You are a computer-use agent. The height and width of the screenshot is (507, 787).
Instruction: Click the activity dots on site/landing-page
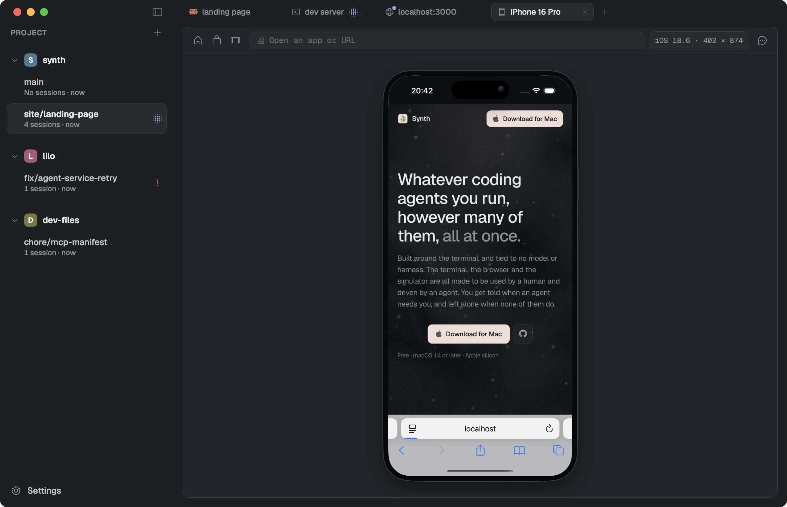[x=157, y=119]
